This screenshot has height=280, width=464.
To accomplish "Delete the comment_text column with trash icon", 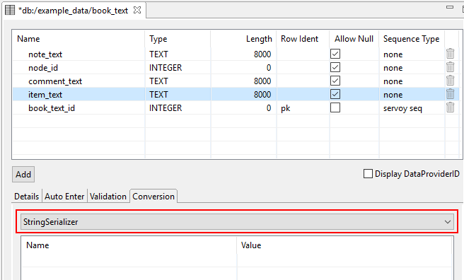I will [450, 81].
